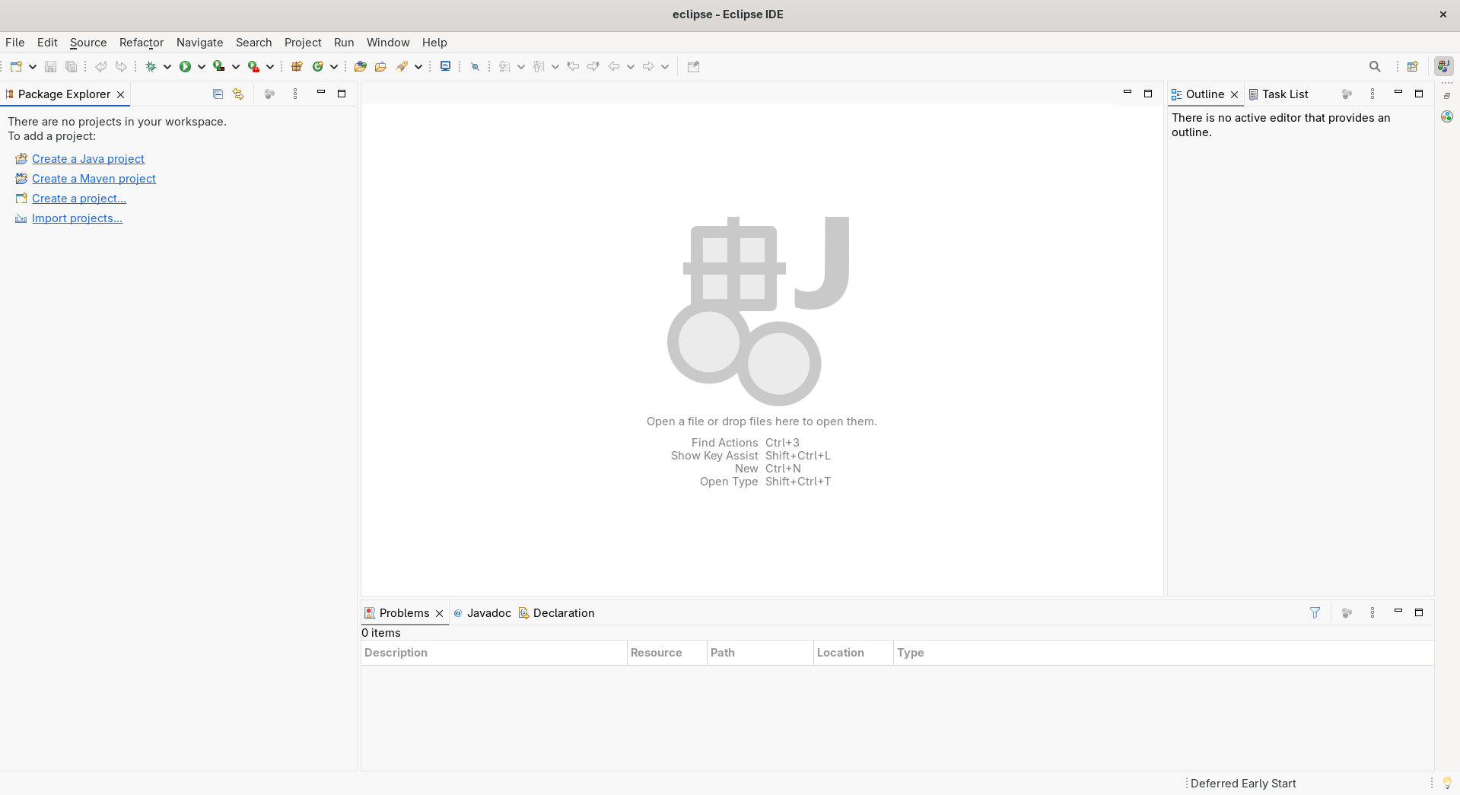The image size is (1460, 795).
Task: Click Collapse All in Package Explorer
Action: pos(218,94)
